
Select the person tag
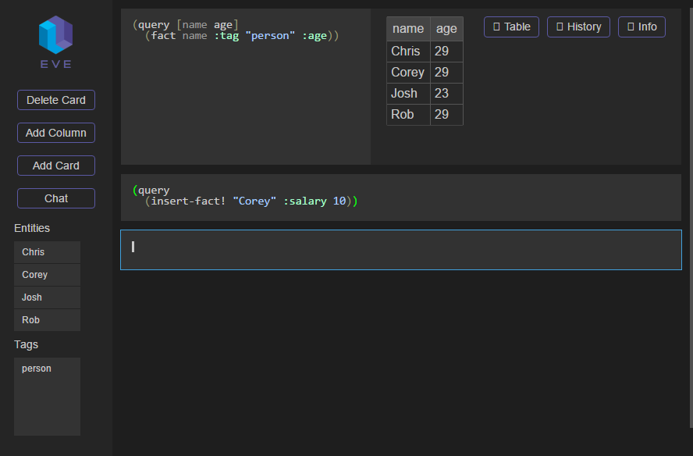point(47,369)
